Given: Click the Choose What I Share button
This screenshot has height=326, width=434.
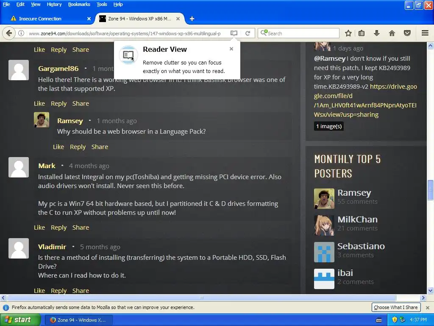Looking at the screenshot, I should click(x=395, y=307).
